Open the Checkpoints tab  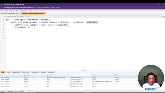click(x=16, y=72)
